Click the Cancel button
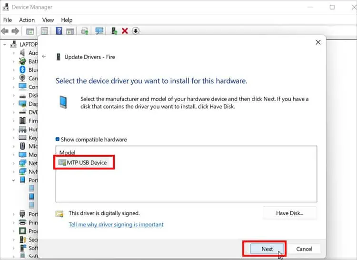The height and width of the screenshot is (260, 357). [x=304, y=249]
